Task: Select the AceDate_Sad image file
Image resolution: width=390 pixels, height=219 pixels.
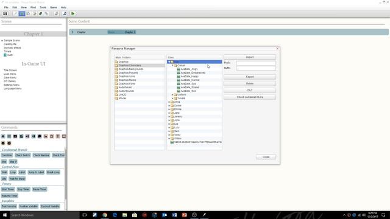Action: (188, 84)
